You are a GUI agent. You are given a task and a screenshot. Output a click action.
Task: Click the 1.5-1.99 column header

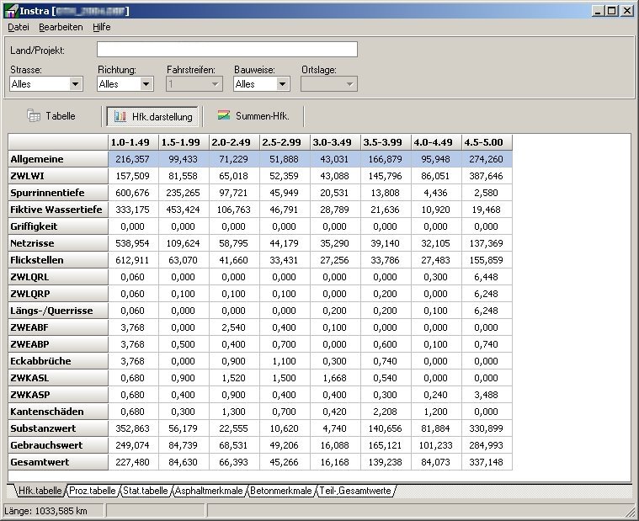pos(184,142)
